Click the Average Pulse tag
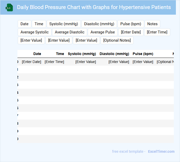Viewport: 180px width, 162px height. click(x=103, y=32)
